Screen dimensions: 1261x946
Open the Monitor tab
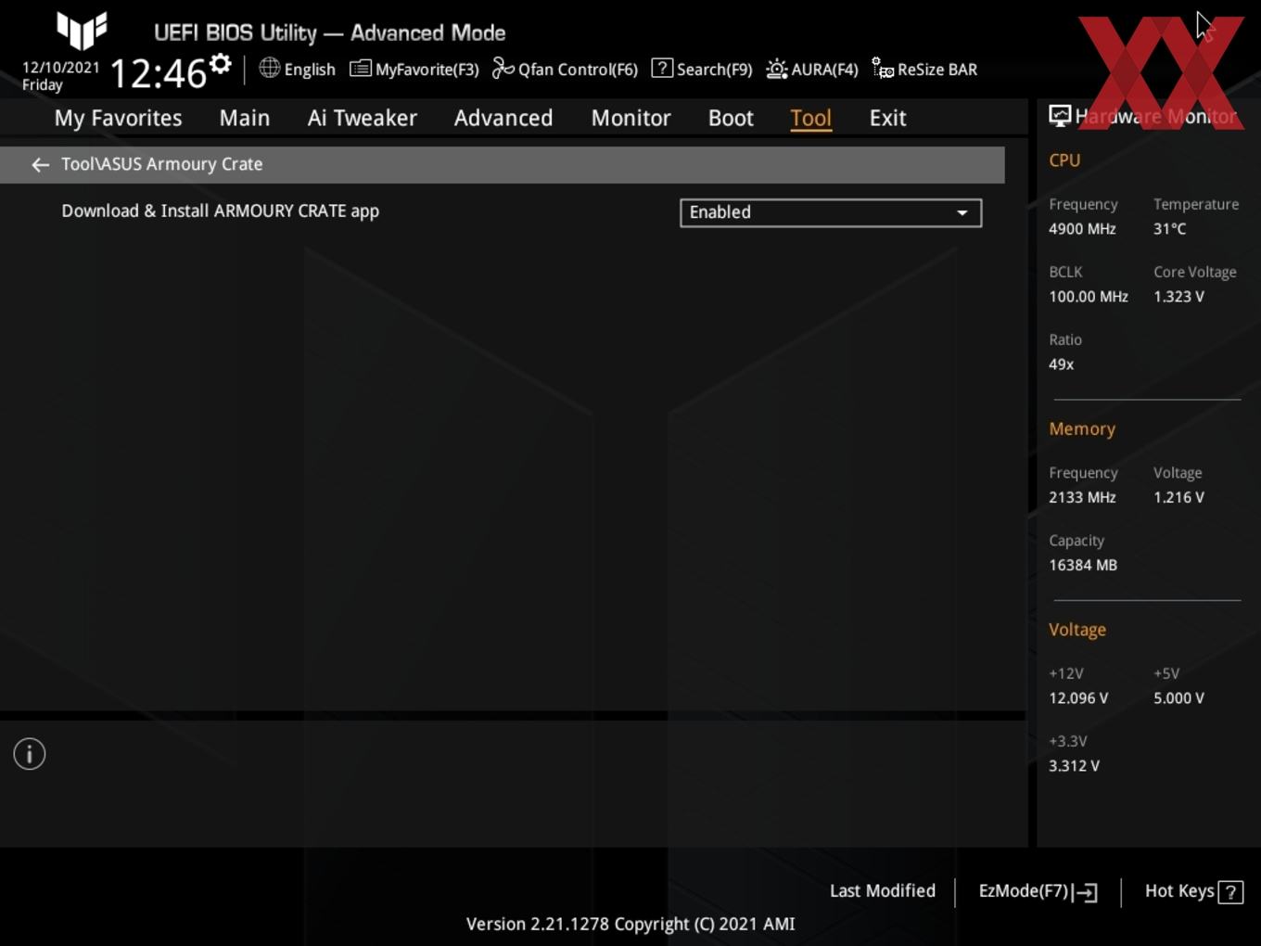click(x=630, y=118)
